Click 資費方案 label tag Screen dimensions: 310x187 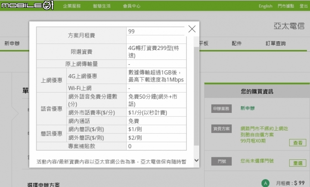pyautogui.click(x=221, y=129)
